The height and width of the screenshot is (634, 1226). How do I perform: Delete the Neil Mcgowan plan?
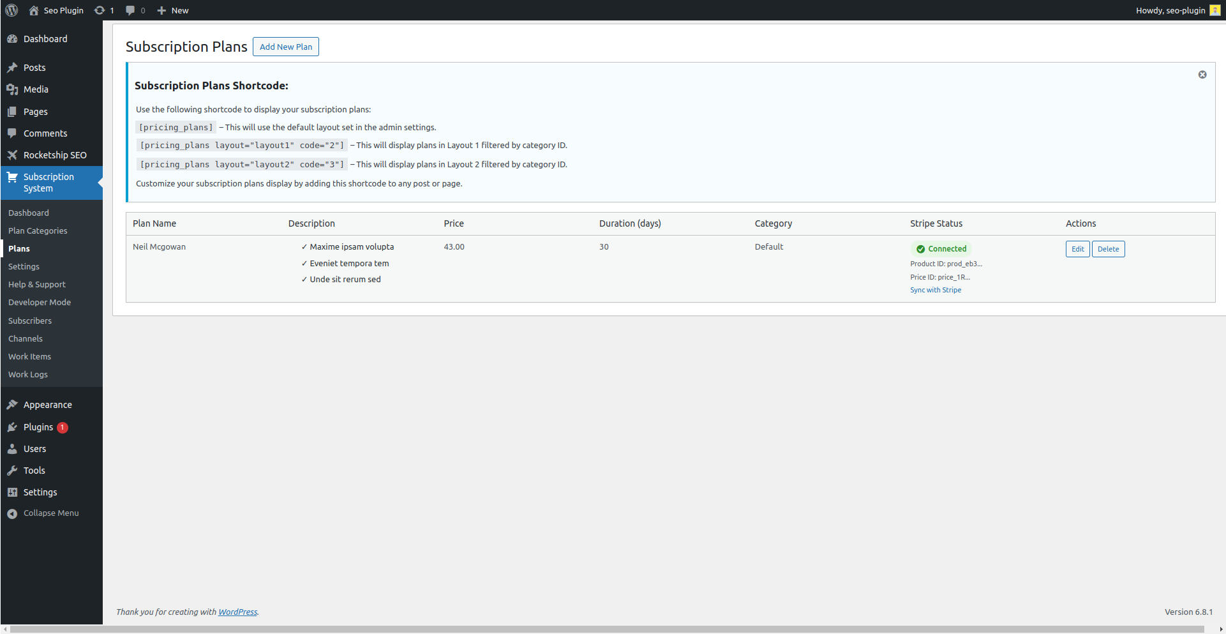[x=1108, y=249]
